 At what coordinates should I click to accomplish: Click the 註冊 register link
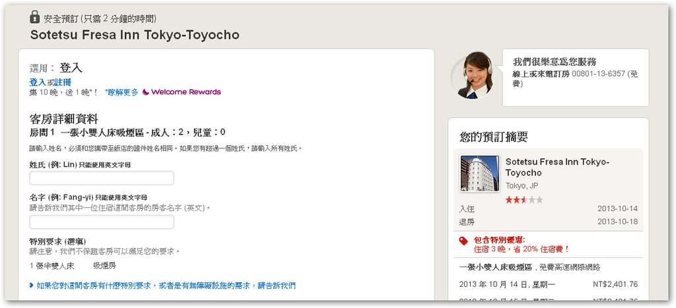tap(63, 82)
